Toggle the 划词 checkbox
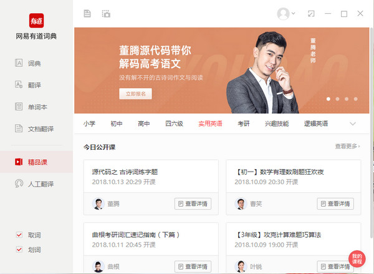The image size is (374, 274). point(18,250)
